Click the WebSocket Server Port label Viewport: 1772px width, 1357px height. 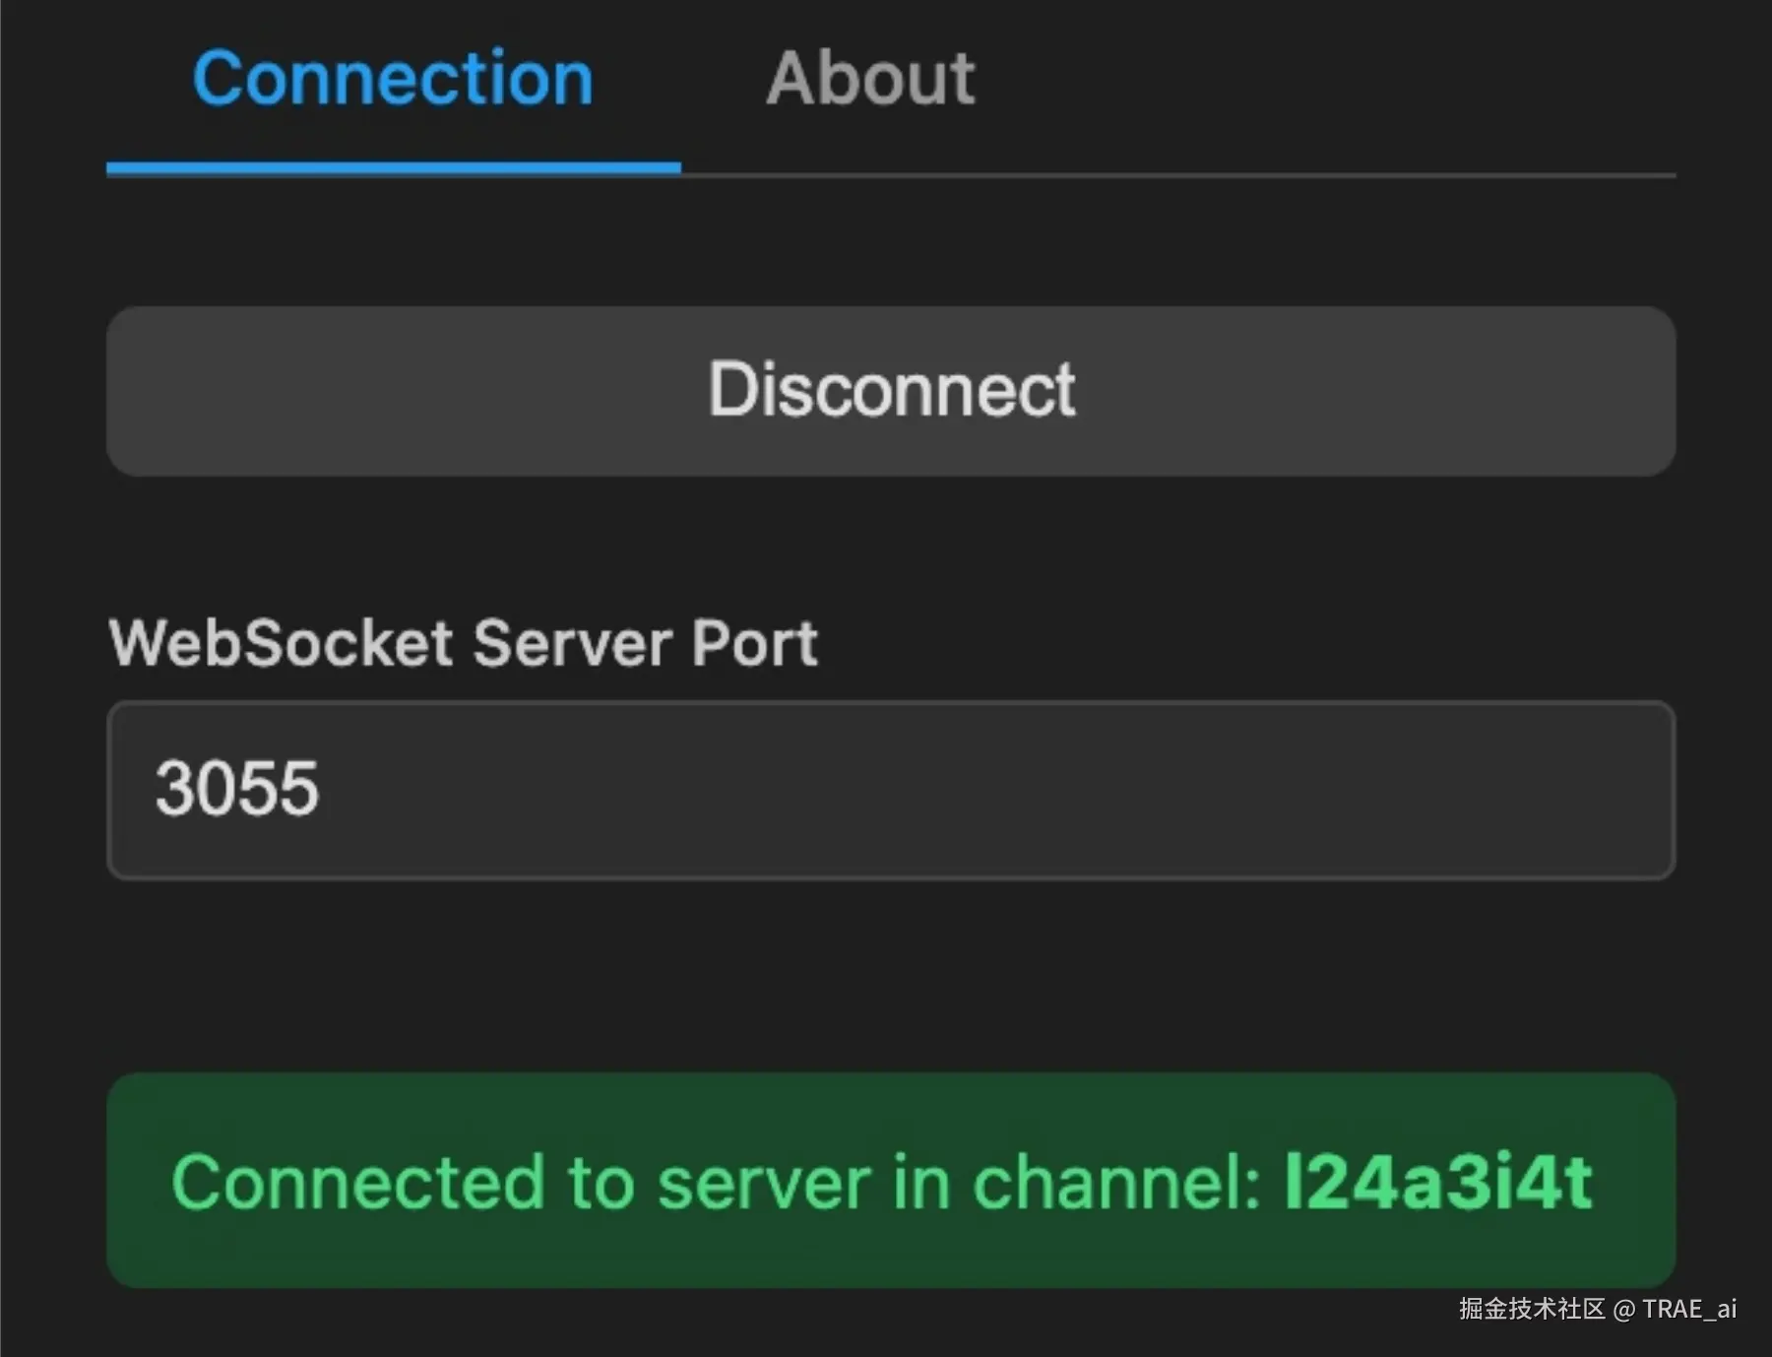tap(463, 643)
